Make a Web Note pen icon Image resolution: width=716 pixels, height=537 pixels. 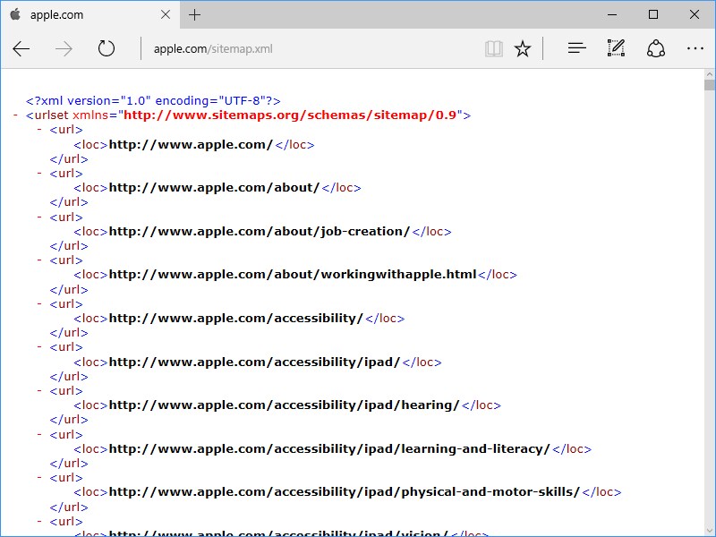click(616, 48)
